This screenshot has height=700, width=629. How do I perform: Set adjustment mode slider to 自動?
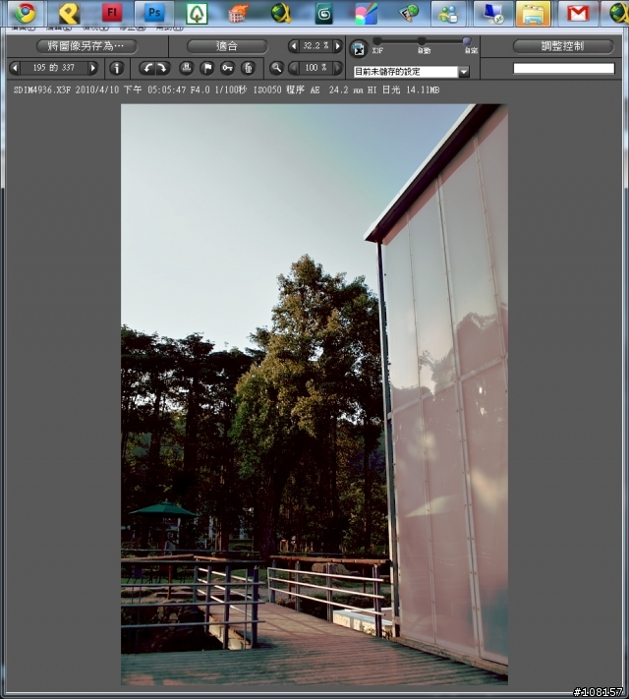pyautogui.click(x=422, y=41)
